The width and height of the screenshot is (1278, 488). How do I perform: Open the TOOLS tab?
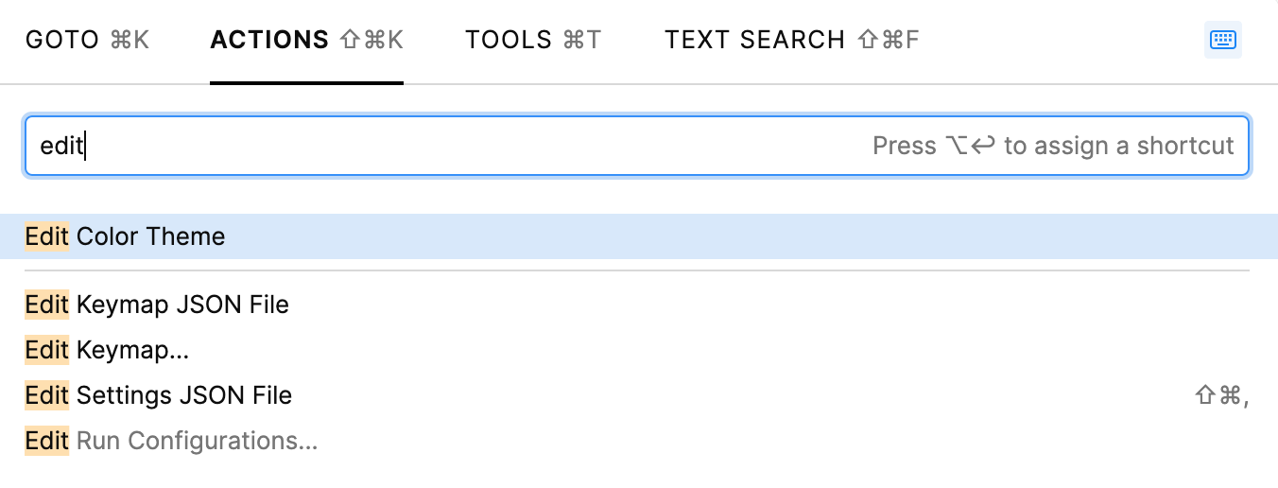tap(533, 40)
